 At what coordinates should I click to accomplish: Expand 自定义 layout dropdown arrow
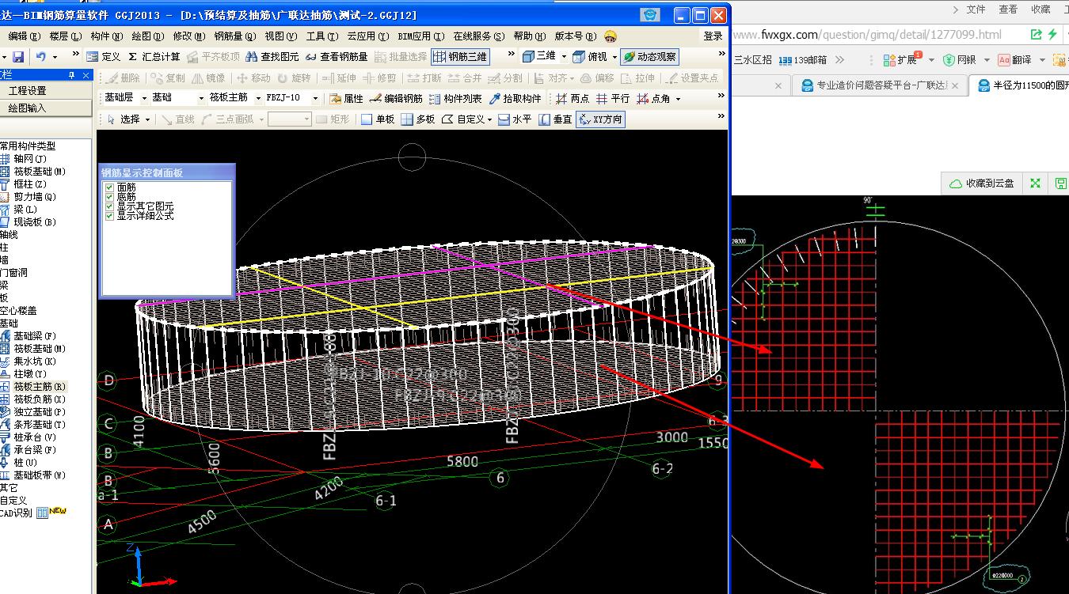[489, 119]
